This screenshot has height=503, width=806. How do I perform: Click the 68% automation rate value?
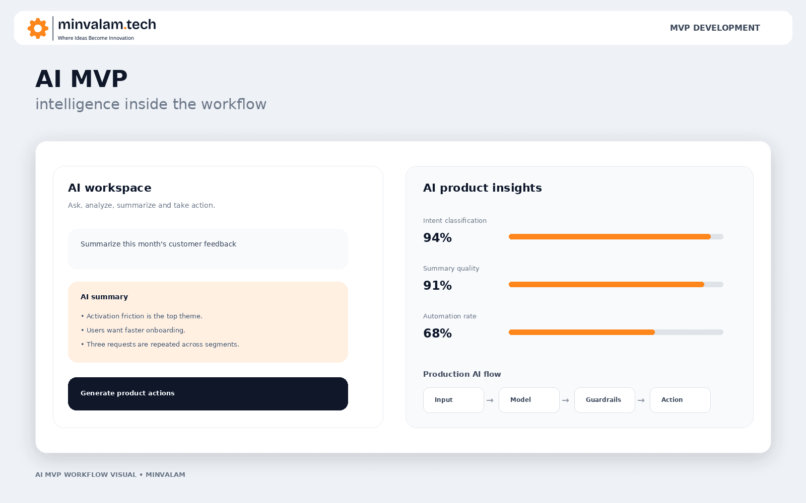[x=437, y=333]
